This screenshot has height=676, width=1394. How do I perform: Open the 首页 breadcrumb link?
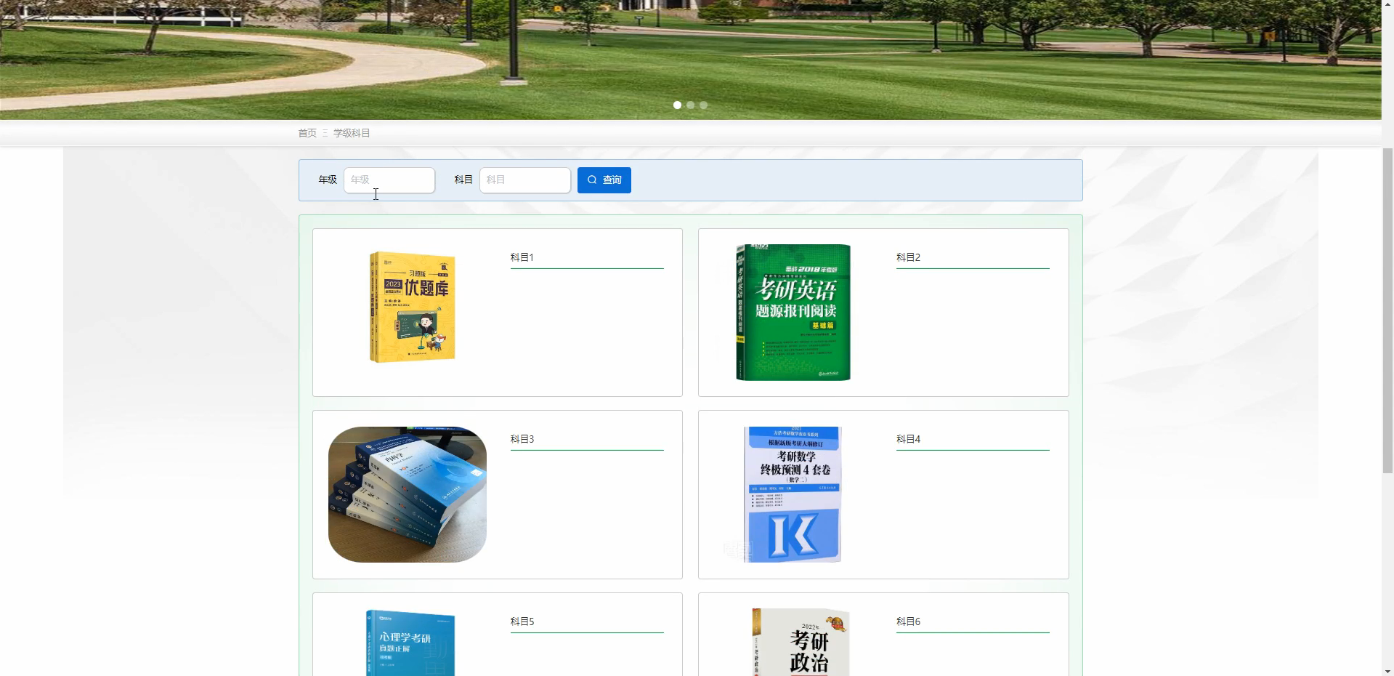point(307,133)
